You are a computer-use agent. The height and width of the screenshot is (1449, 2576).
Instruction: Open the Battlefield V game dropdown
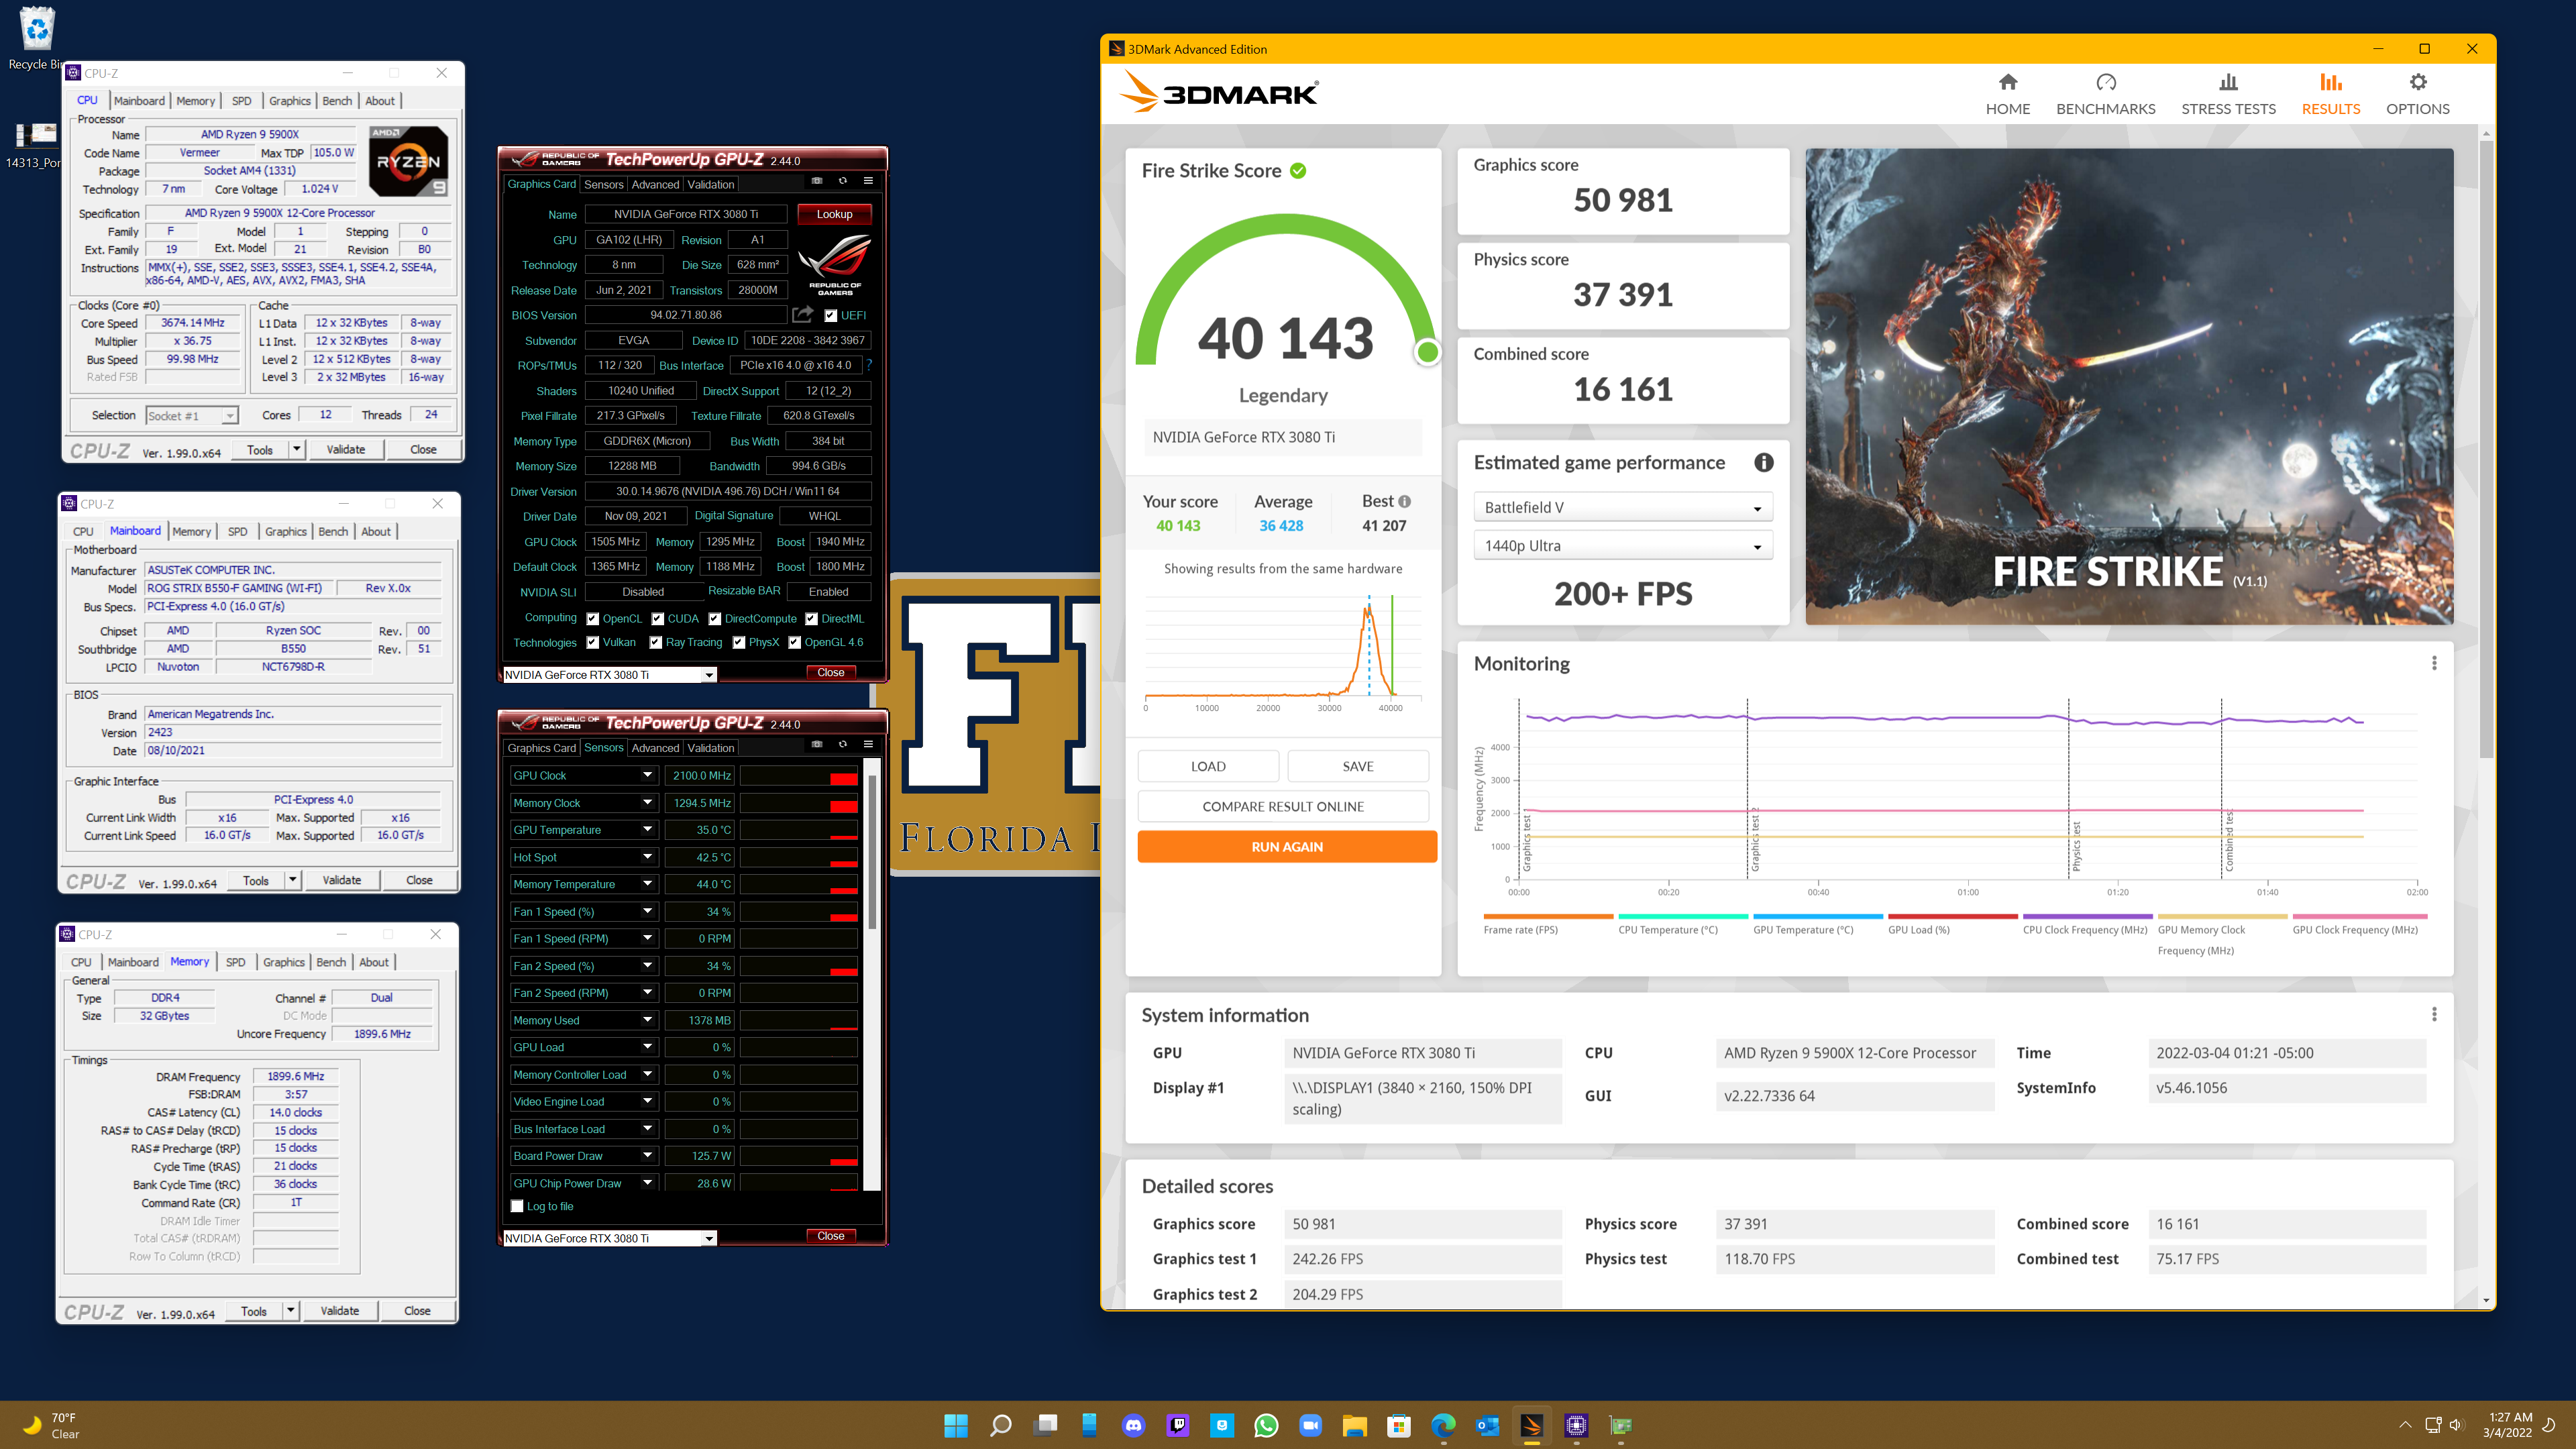click(x=1622, y=507)
